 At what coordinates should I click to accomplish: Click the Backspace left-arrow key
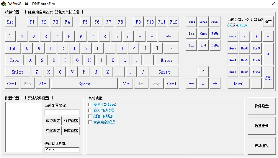169,36
